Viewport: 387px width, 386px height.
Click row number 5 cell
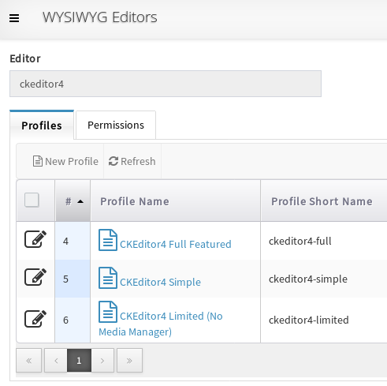(x=73, y=279)
